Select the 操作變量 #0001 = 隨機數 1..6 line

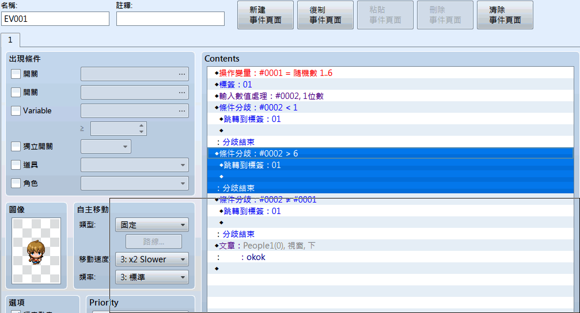391,73
